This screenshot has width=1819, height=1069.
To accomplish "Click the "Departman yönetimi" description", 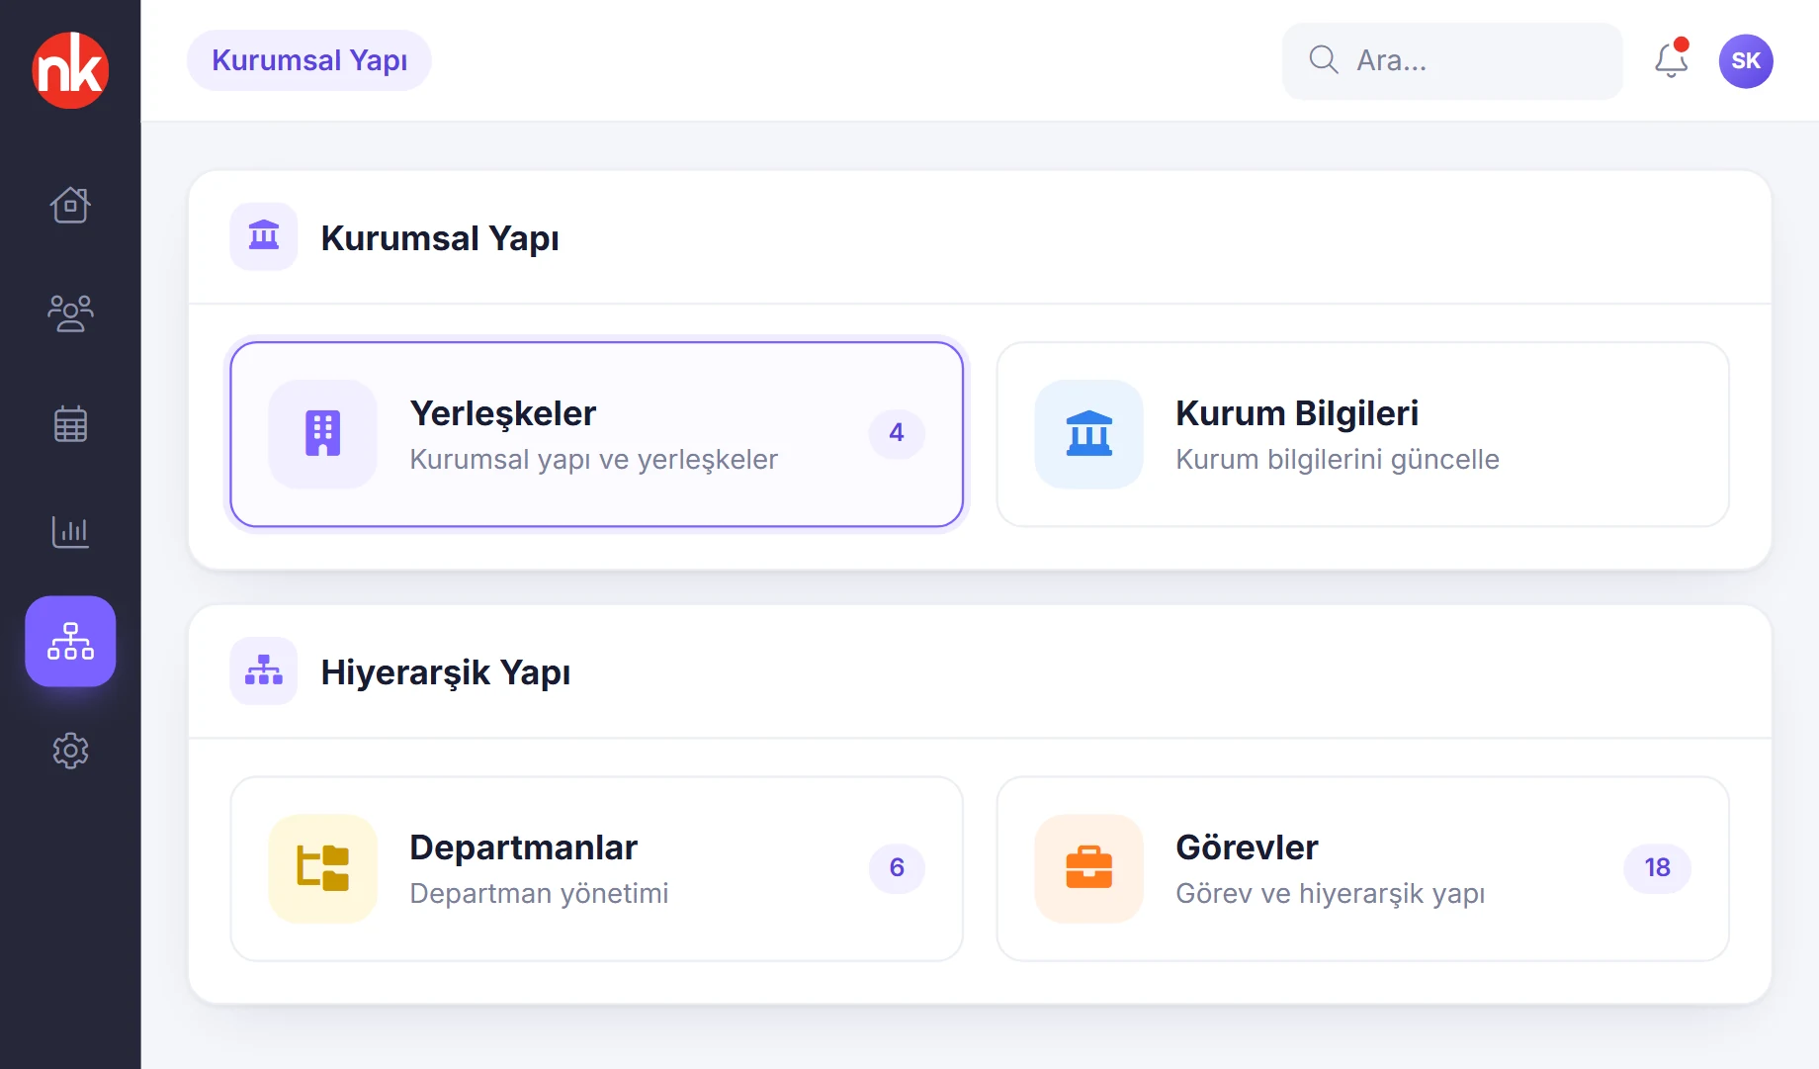I will coord(539,894).
